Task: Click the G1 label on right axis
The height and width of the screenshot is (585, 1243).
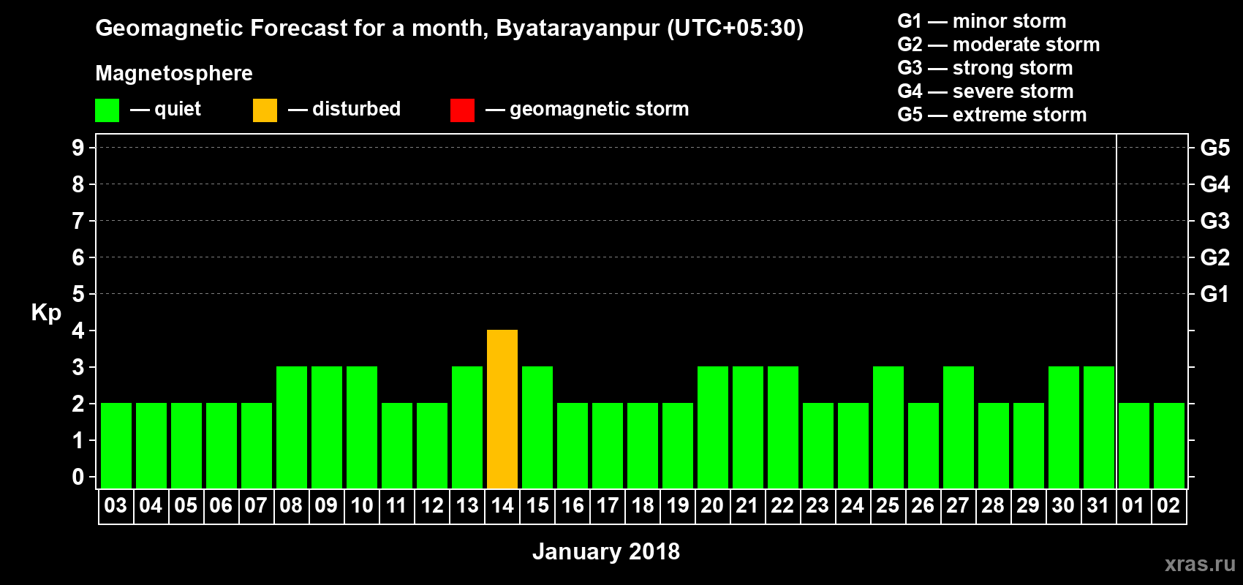Action: tap(1214, 294)
